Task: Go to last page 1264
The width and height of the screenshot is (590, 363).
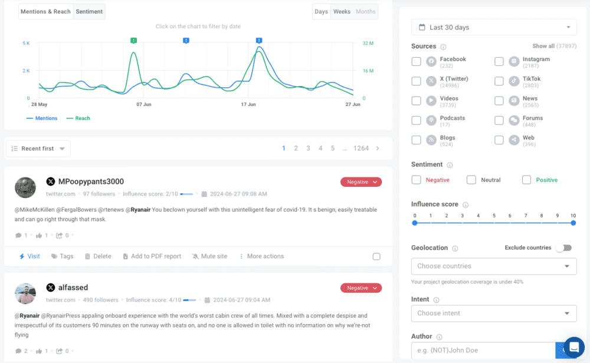Action: coord(361,148)
